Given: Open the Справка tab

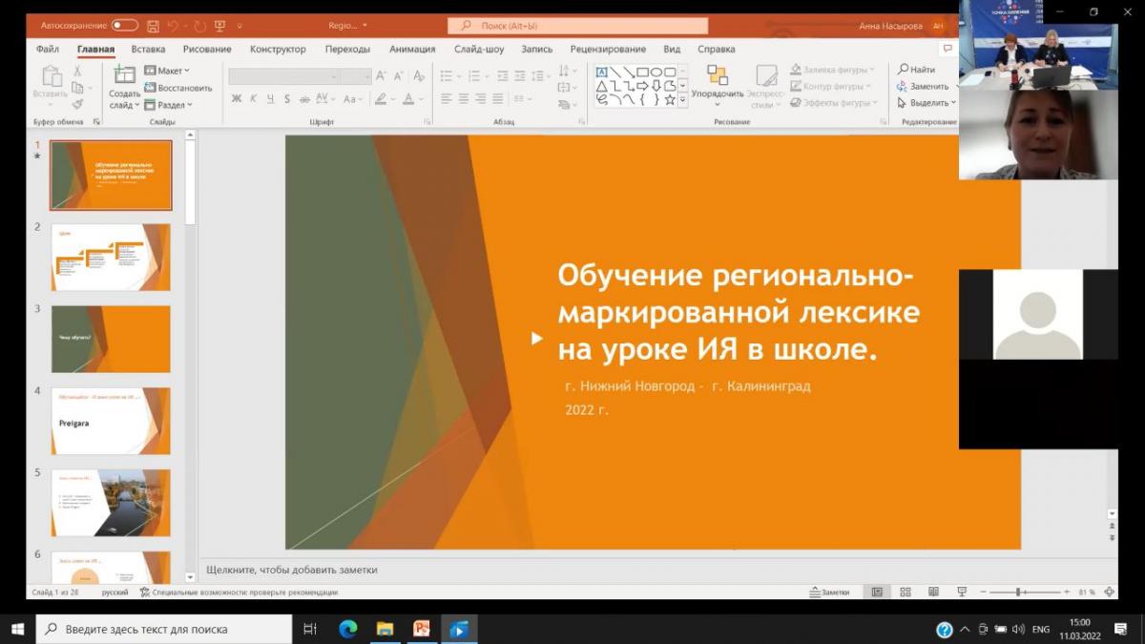Looking at the screenshot, I should (716, 49).
